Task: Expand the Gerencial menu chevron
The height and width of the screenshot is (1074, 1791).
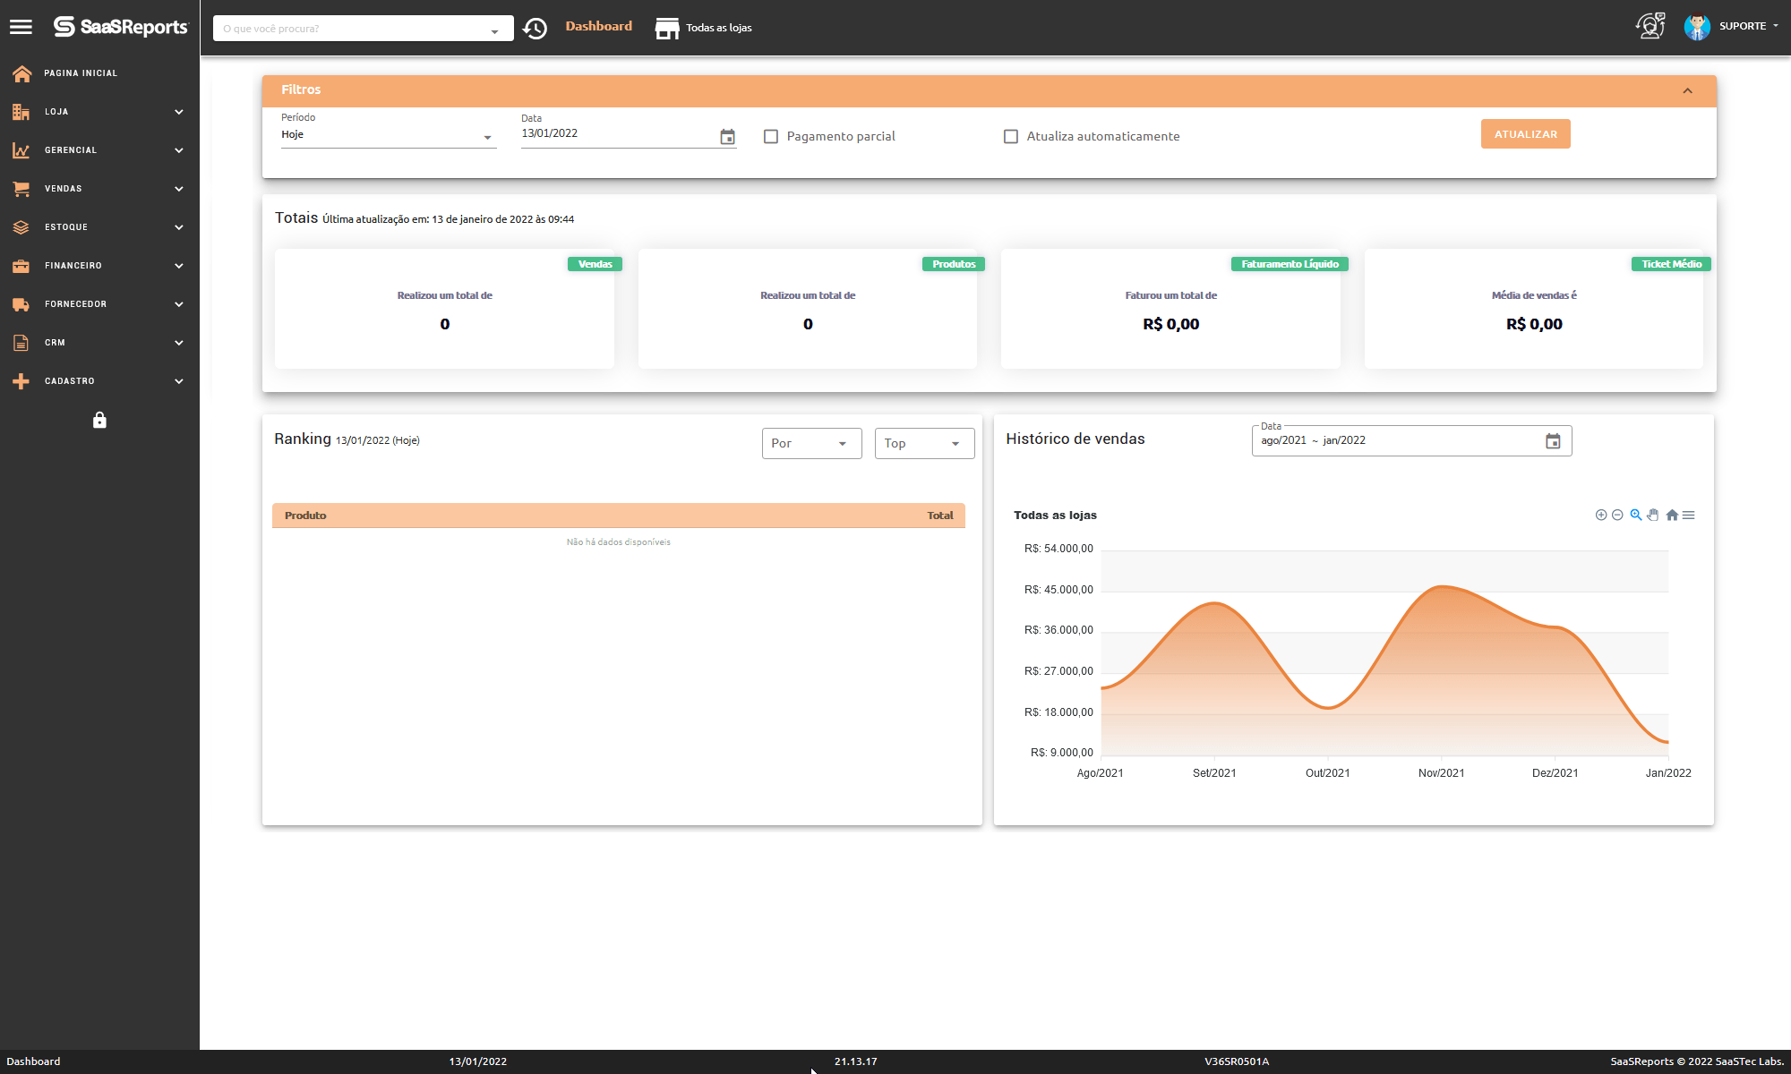Action: pos(179,150)
